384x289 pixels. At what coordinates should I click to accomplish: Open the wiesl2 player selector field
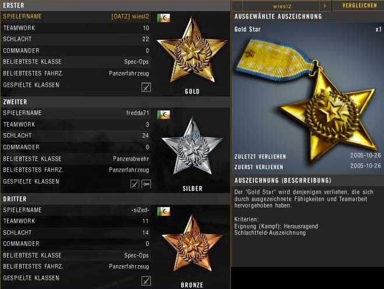[281, 6]
